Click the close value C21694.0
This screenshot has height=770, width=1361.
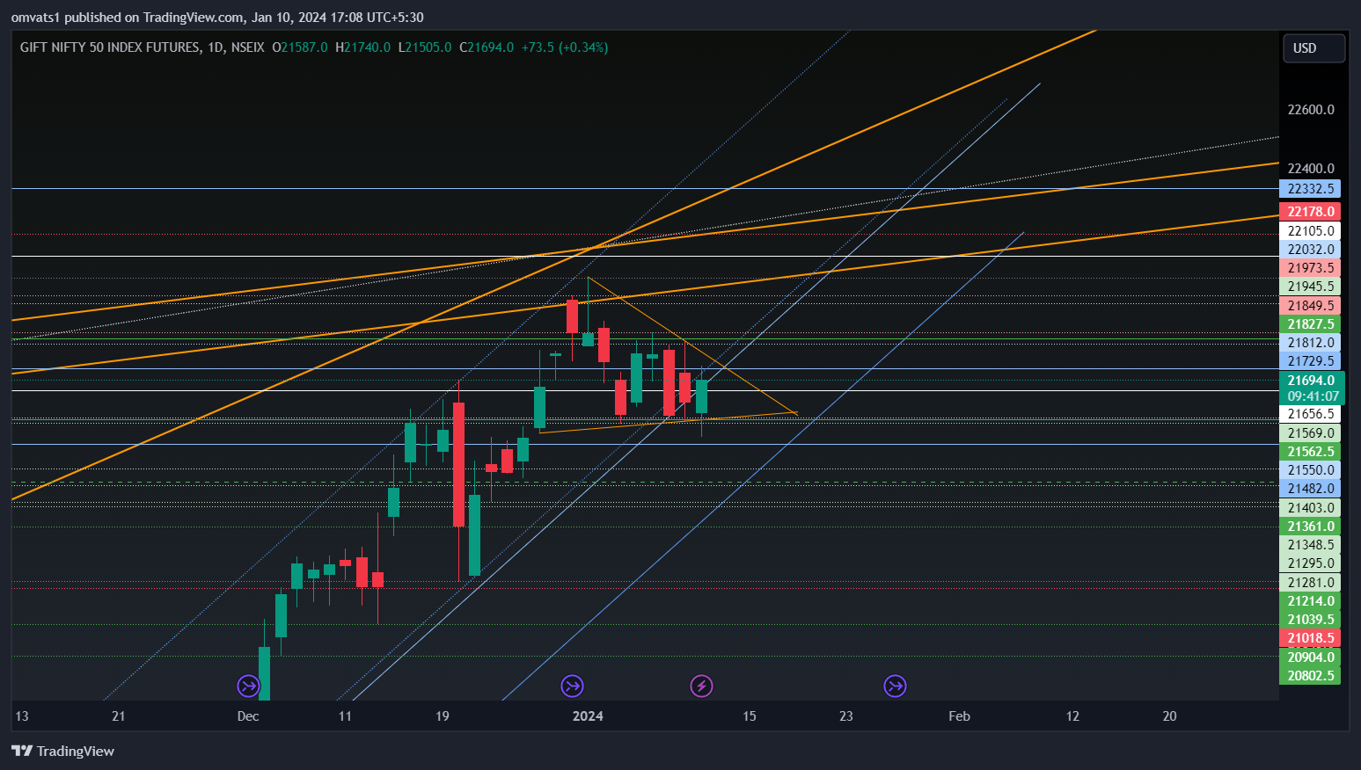487,47
